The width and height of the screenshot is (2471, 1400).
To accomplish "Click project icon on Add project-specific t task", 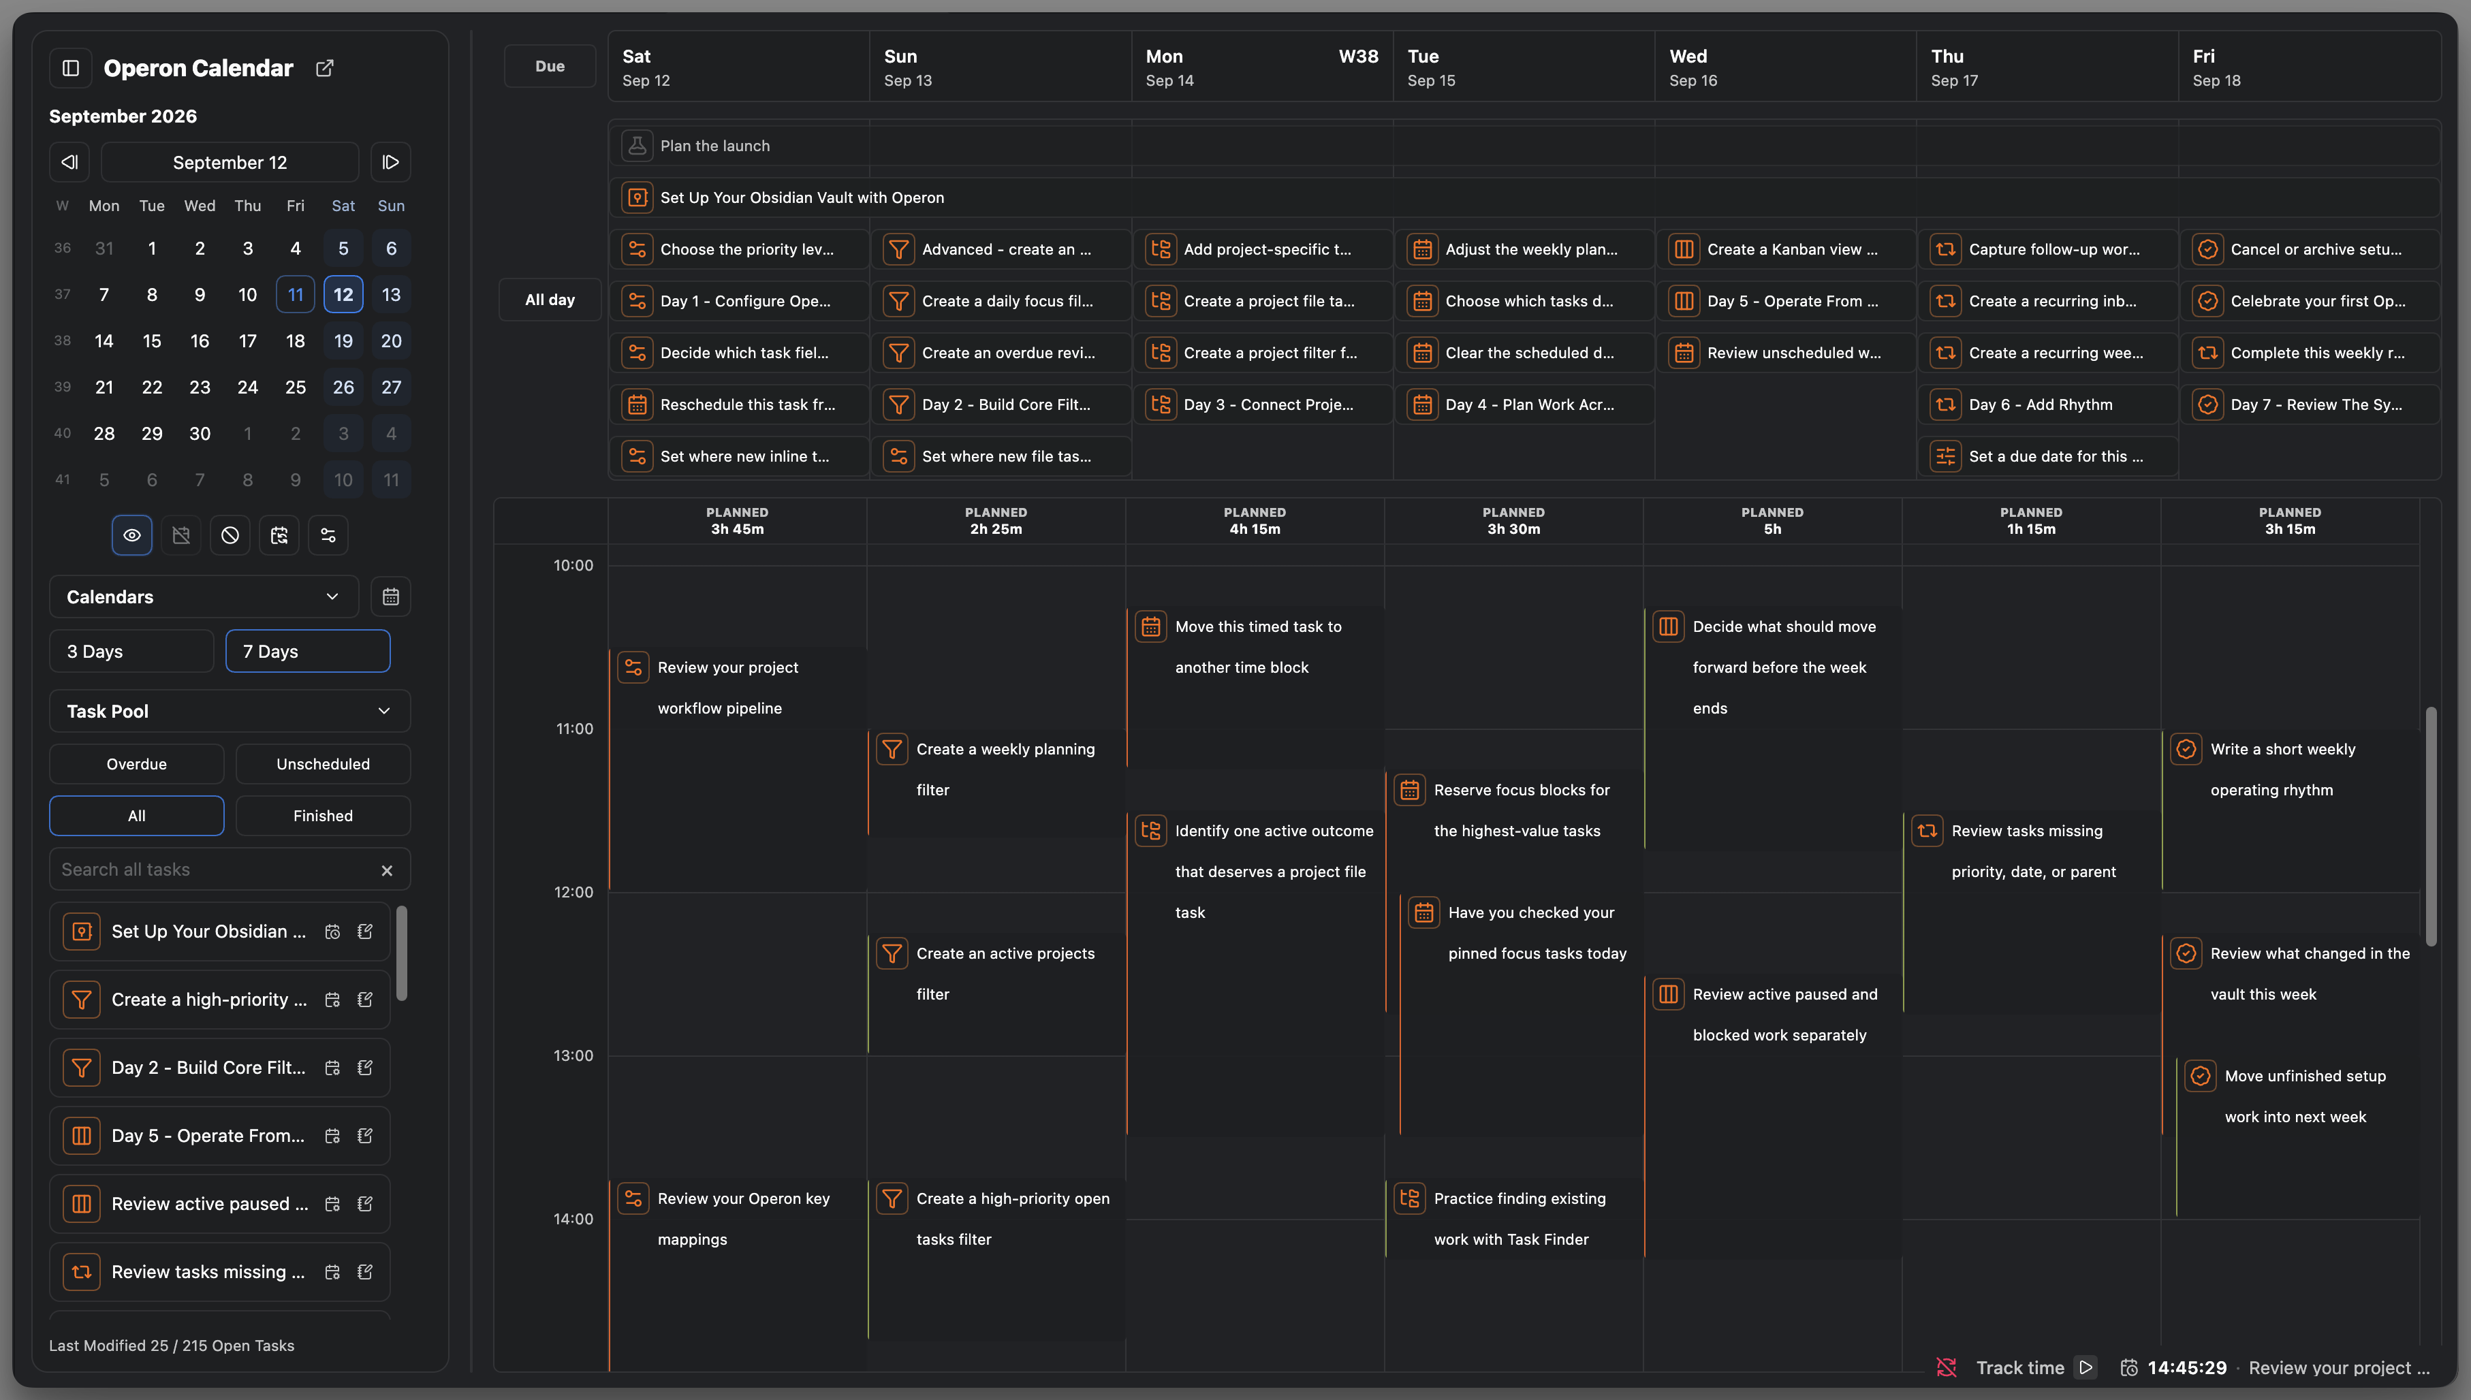I will pos(1161,250).
